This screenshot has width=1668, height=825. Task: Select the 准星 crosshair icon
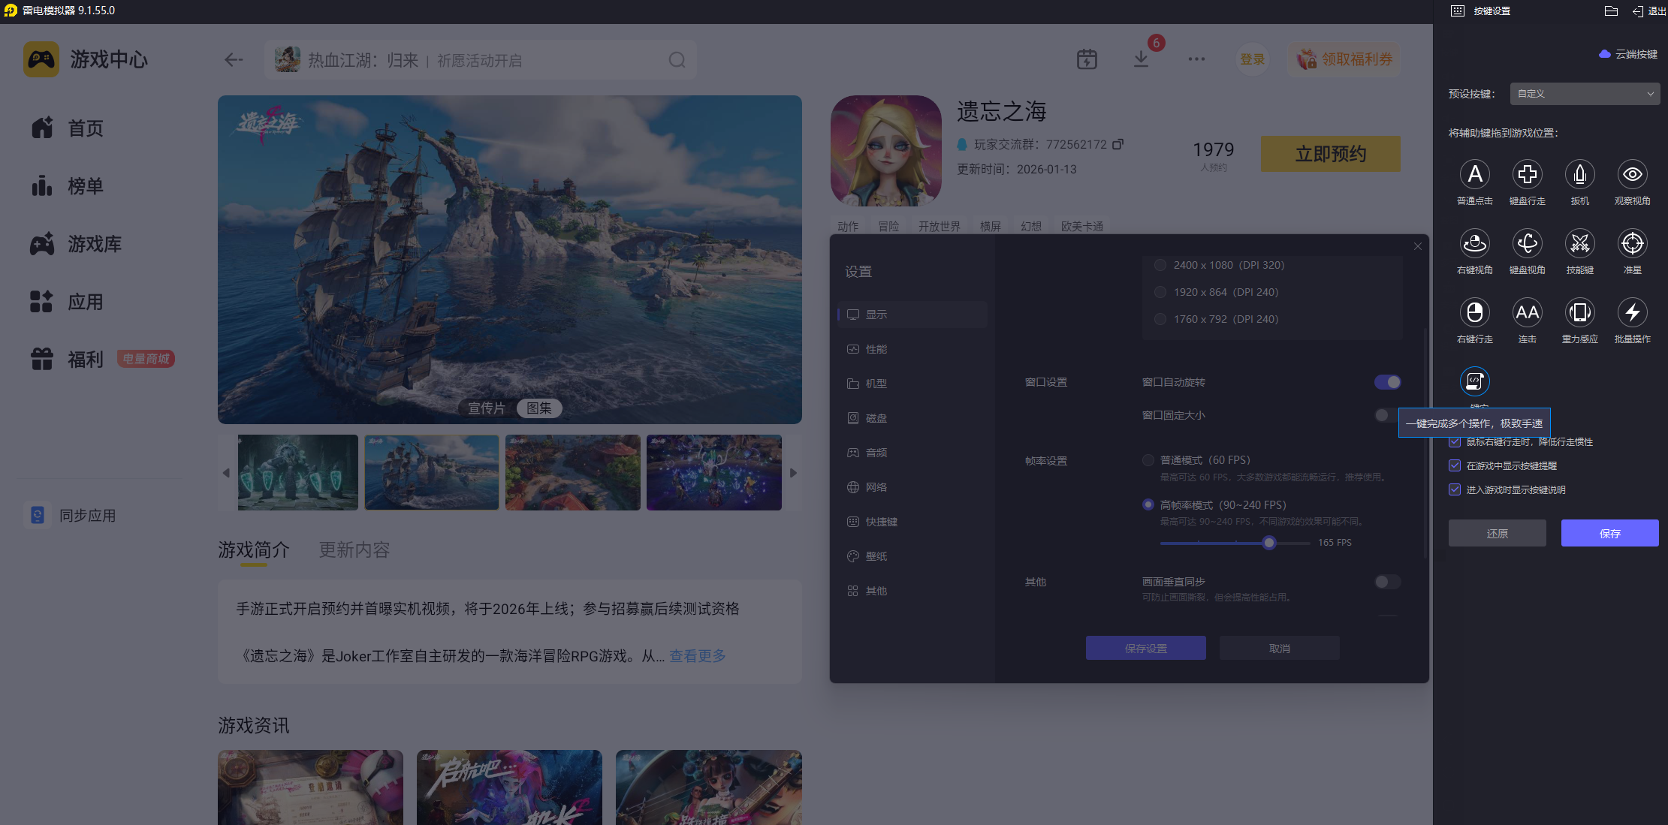[x=1632, y=244]
